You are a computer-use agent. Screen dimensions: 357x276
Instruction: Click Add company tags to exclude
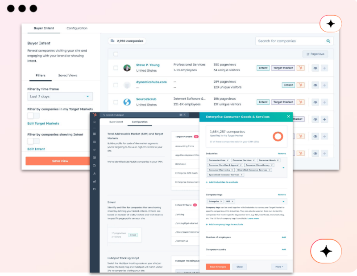click(x=224, y=224)
